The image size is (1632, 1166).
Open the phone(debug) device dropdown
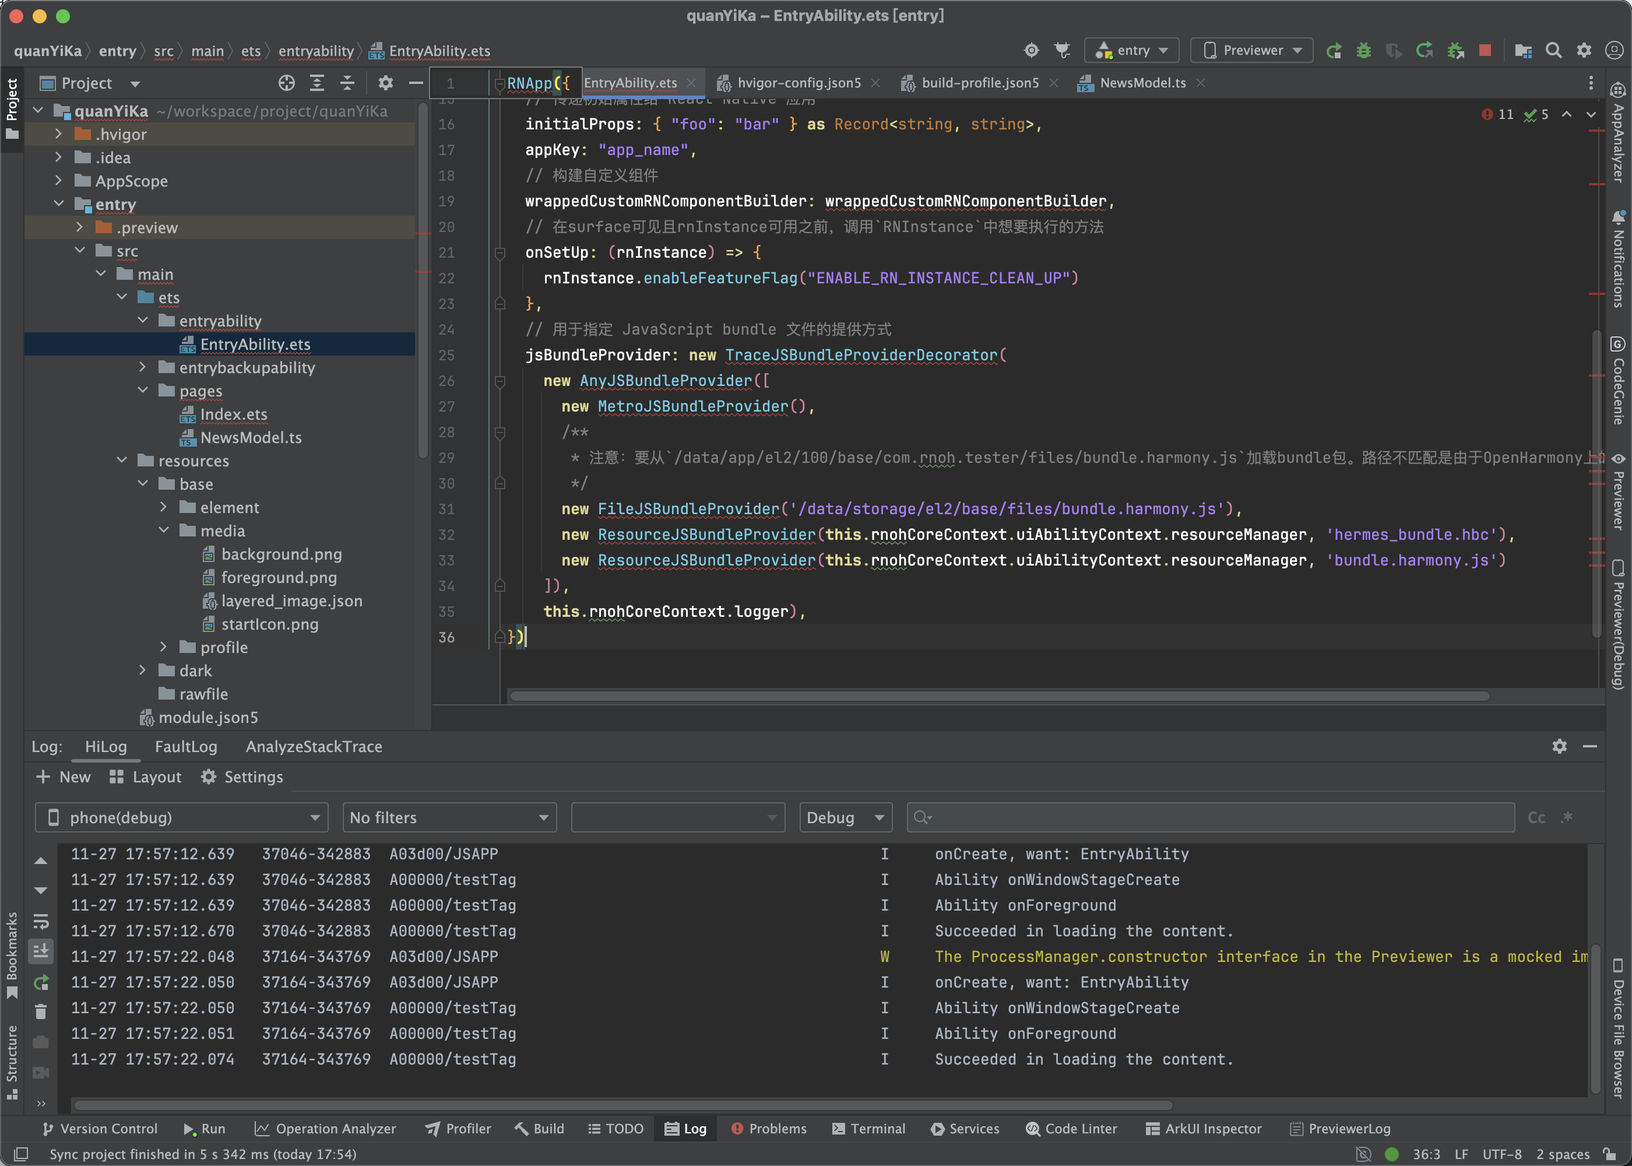pos(182,817)
